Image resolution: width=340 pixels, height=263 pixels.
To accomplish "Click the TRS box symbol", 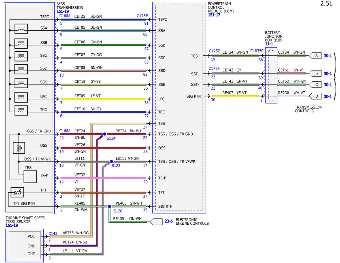I will pyautogui.click(x=30, y=177).
